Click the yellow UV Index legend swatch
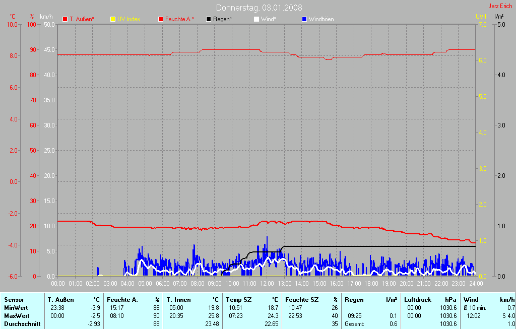The width and height of the screenshot is (516, 329). tap(112, 19)
